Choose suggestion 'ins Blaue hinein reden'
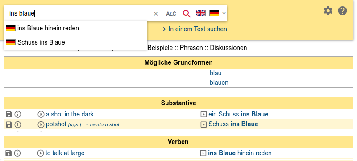Image resolution: width=357 pixels, height=161 pixels. (75, 28)
